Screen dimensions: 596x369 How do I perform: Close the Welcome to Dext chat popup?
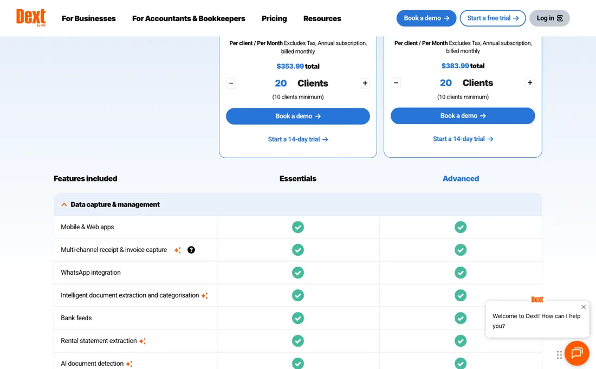[584, 307]
